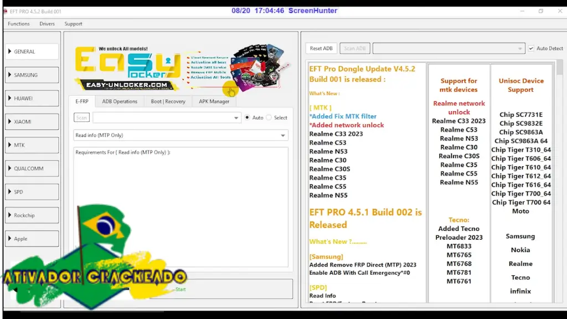Expand the ADB device dropdown
Screen dimensions: 567x319
pos(449,49)
